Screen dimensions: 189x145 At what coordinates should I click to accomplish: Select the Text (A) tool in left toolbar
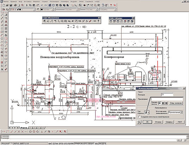(x=2, y=70)
